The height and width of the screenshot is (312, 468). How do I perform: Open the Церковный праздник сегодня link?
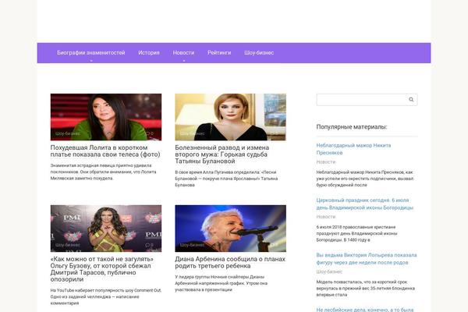pyautogui.click(x=365, y=204)
